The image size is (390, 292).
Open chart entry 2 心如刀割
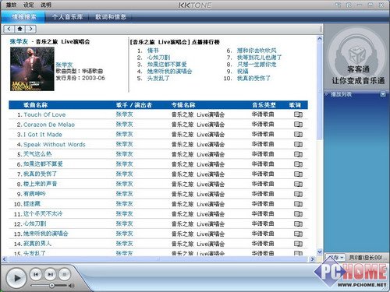[x=158, y=58]
